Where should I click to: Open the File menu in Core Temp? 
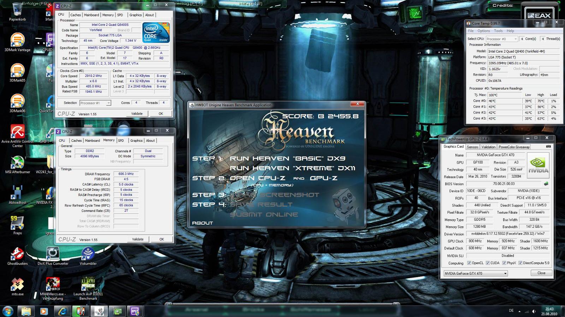(x=471, y=31)
